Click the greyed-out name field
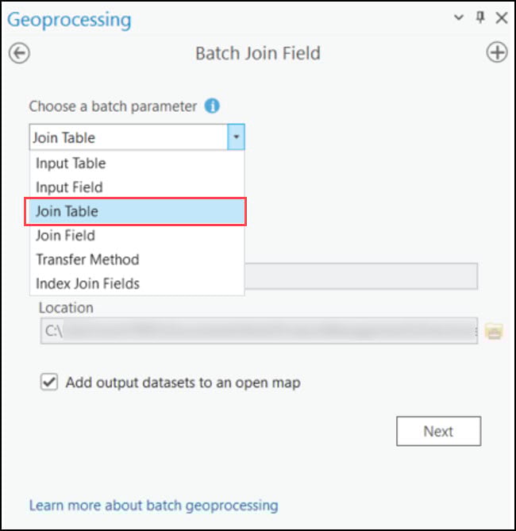The height and width of the screenshot is (531, 516). pyautogui.click(x=360, y=276)
